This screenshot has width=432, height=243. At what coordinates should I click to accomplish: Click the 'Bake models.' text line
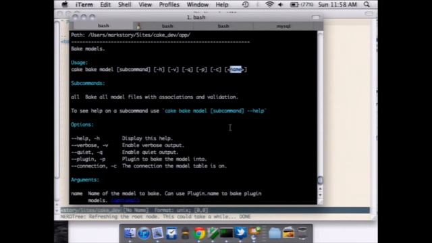pyautogui.click(x=88, y=49)
